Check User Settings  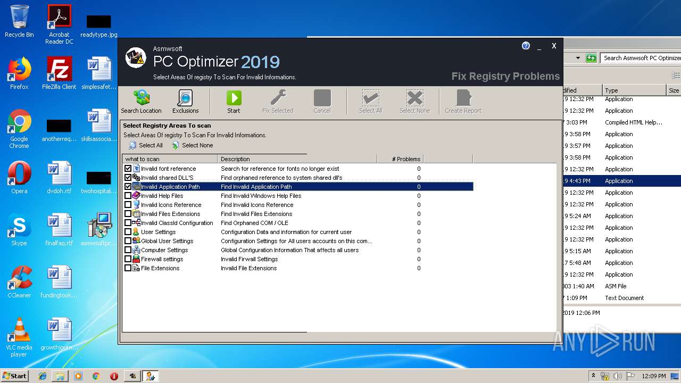point(128,232)
